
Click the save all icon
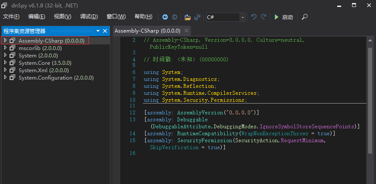tap(197, 17)
